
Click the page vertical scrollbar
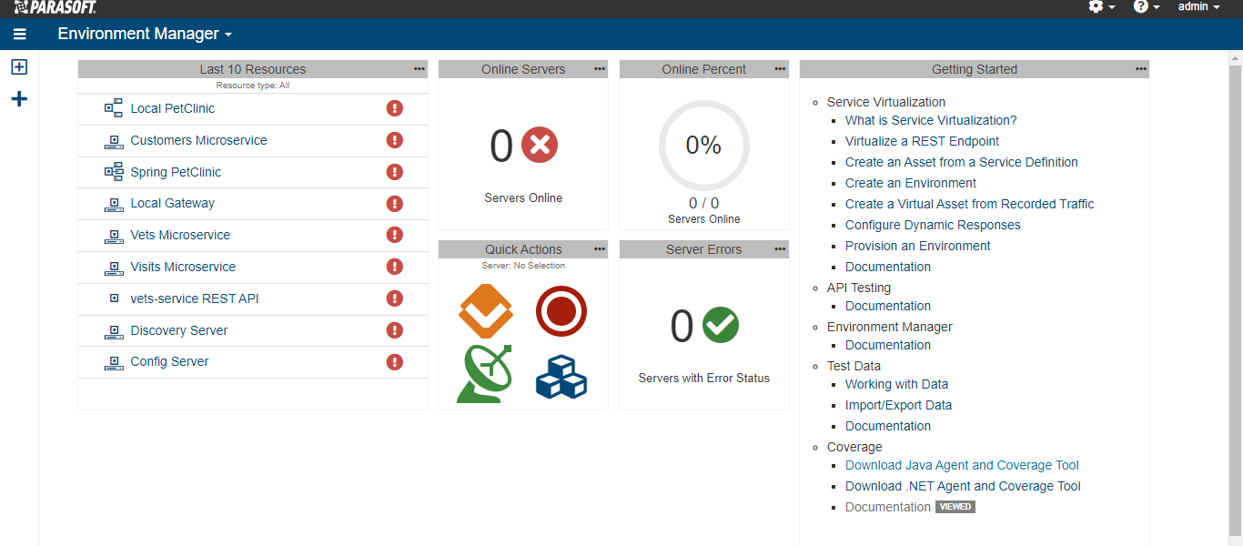pos(1235,298)
